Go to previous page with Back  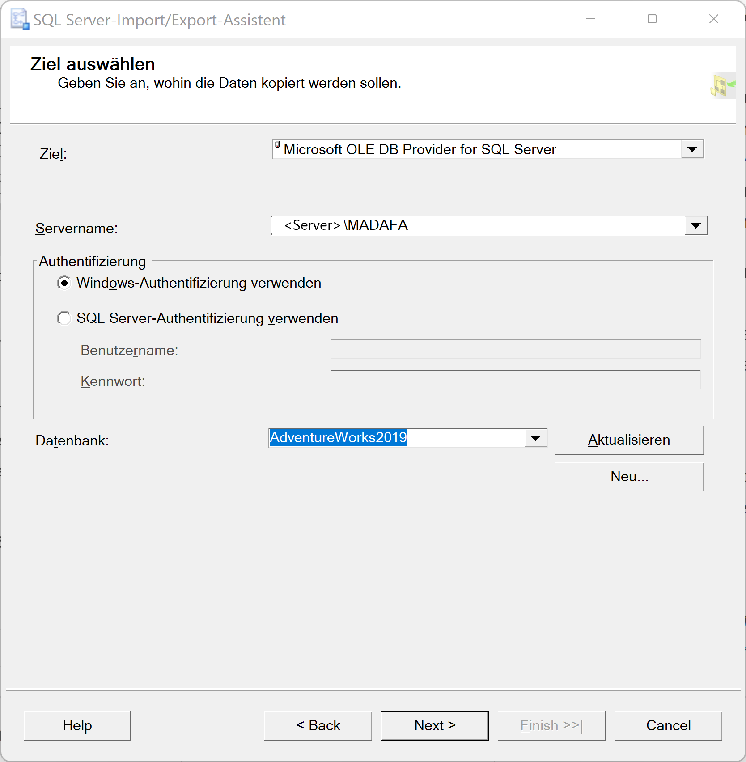(318, 726)
